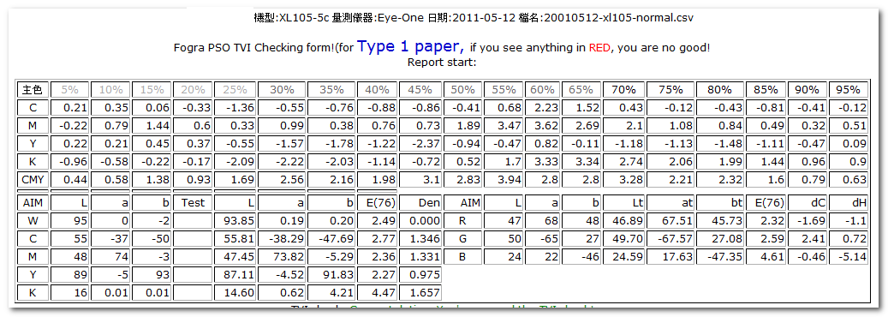Click Y row aim b value 93
Screen dimensions: 888x317
pos(152,275)
